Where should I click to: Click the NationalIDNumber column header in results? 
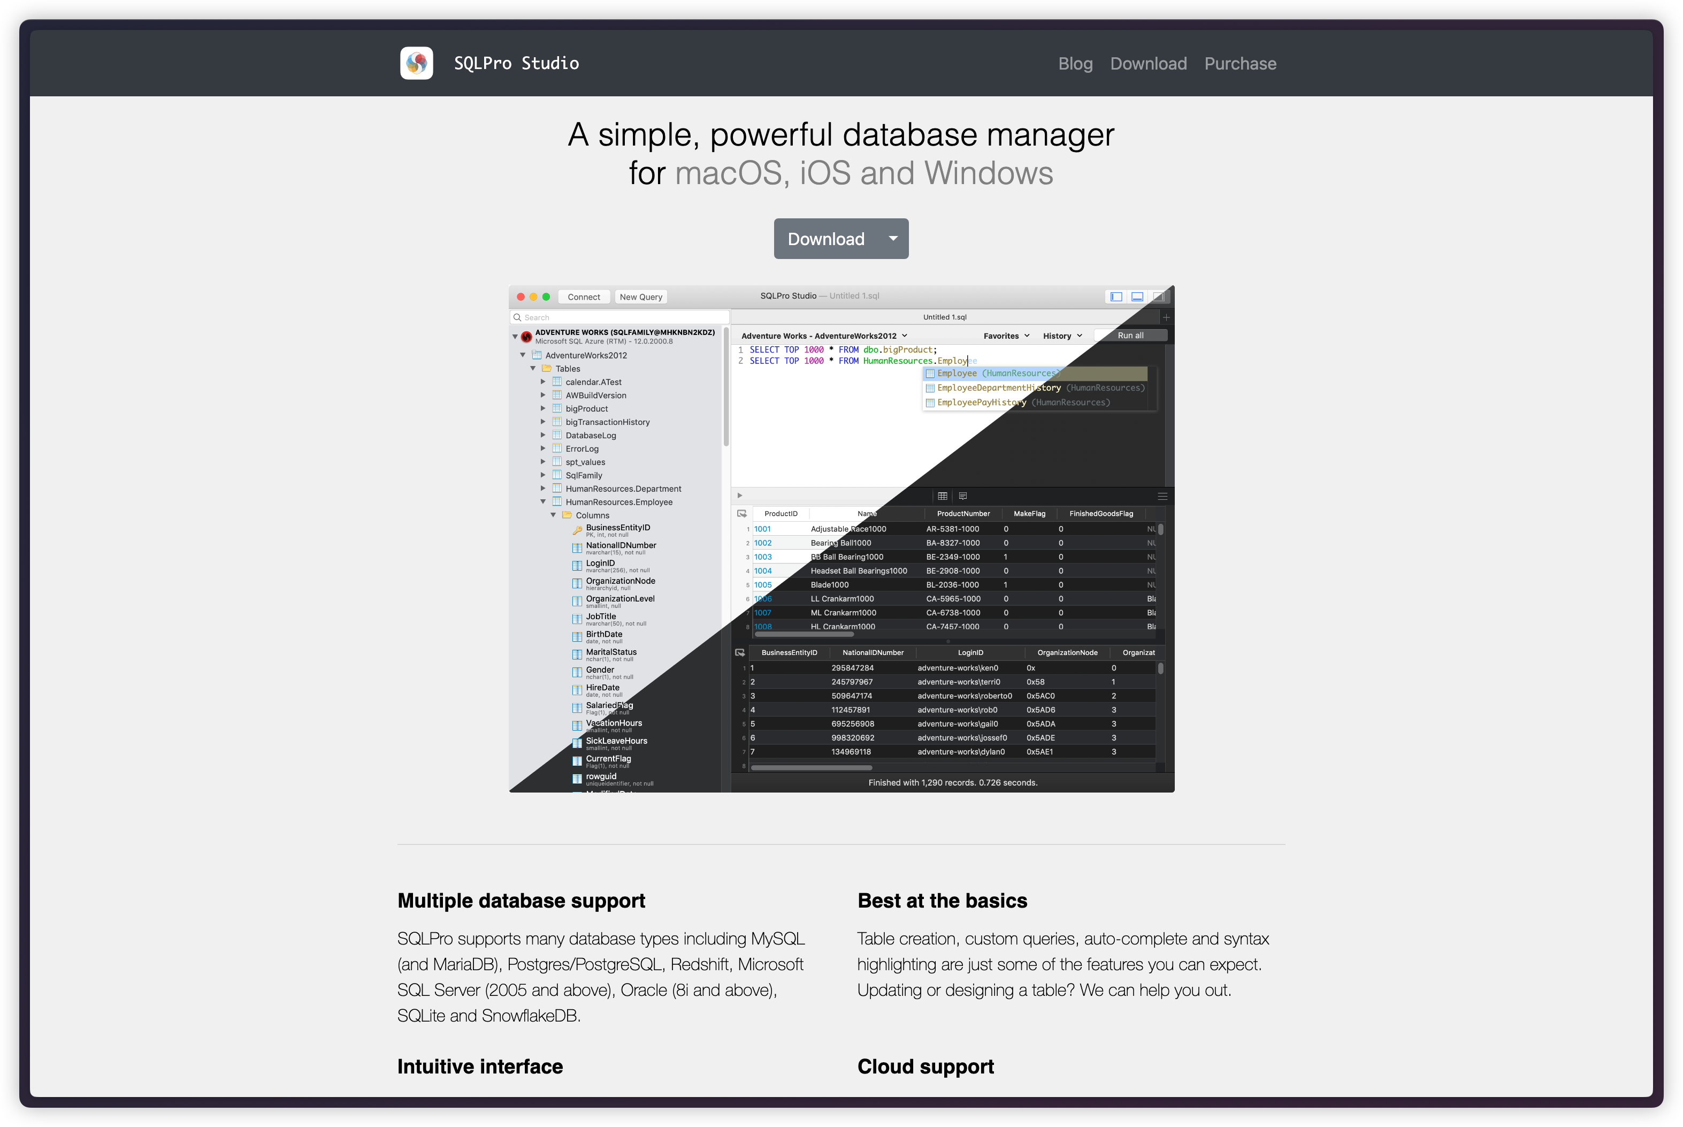click(872, 653)
